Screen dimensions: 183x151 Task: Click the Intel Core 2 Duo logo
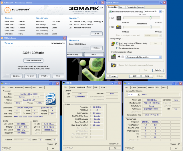tap(51, 99)
